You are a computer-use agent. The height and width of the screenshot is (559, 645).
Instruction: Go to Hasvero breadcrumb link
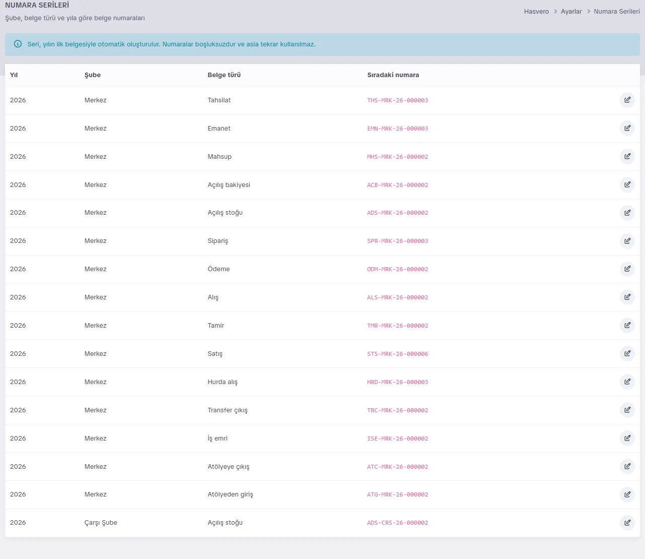(536, 11)
